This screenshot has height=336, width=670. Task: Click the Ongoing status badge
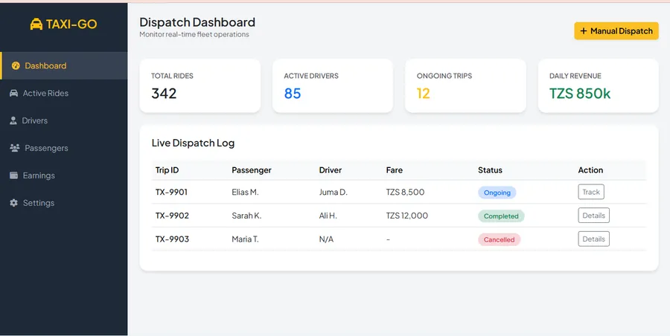[x=497, y=193]
